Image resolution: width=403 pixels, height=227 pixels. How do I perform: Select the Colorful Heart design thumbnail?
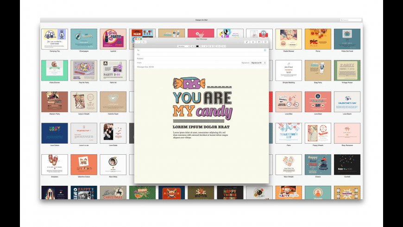[x=113, y=102]
